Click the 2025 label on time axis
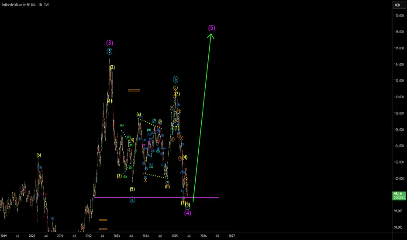 pyautogui.click(x=174, y=236)
